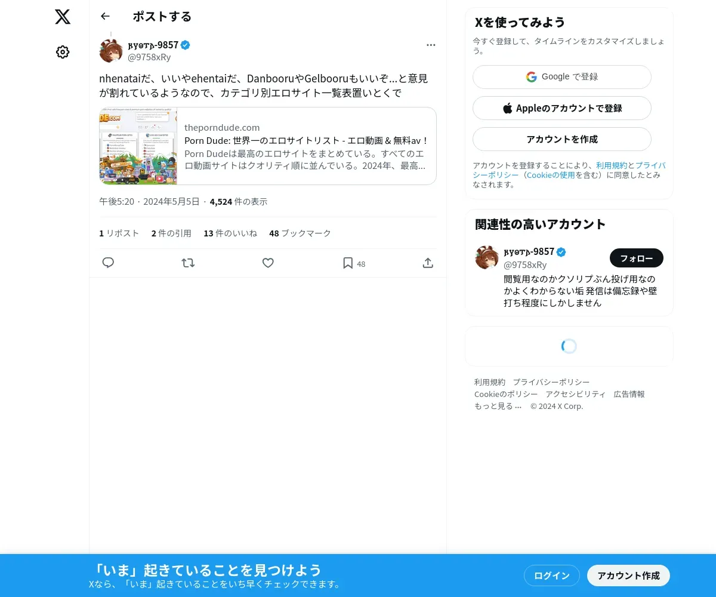Viewport: 716px width, 597px height.
Task: Click the post body text about Danbooru
Action: click(x=264, y=86)
